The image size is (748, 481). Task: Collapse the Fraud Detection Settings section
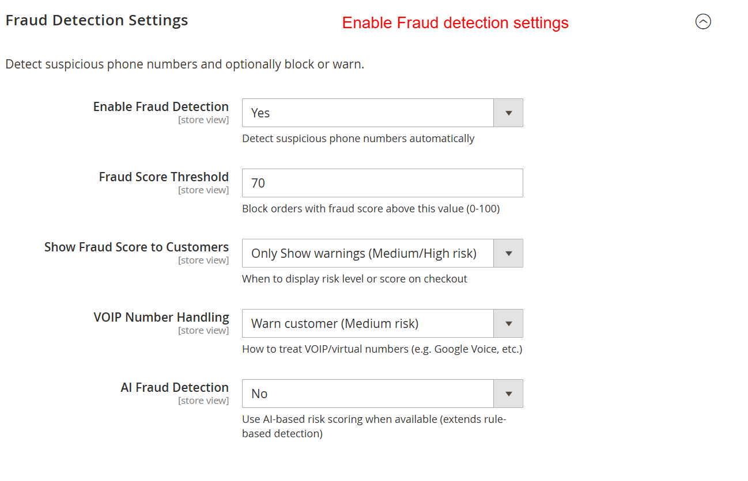(x=703, y=22)
